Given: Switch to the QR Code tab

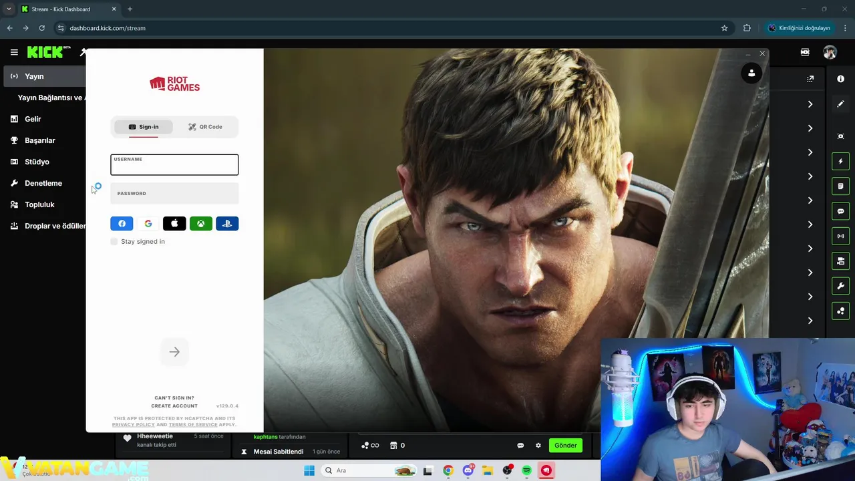Looking at the screenshot, I should click(x=205, y=127).
